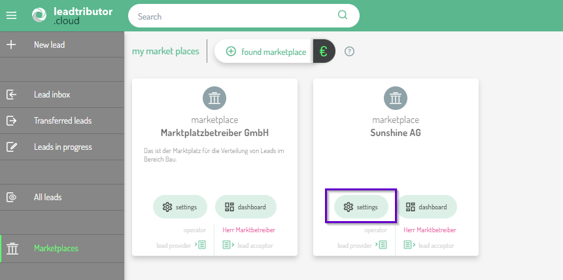Show All leads from sidebar
The height and width of the screenshot is (280, 563).
click(x=48, y=197)
